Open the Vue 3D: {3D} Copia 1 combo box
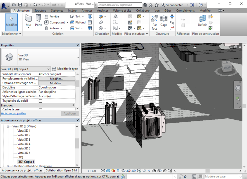 coord(25,69)
